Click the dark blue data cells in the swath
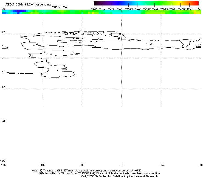Screen dimensions: 203x178 tap(19, 12)
